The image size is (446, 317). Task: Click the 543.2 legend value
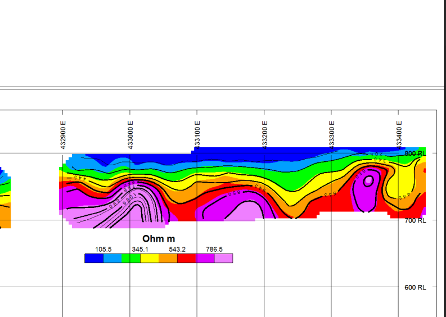point(177,250)
